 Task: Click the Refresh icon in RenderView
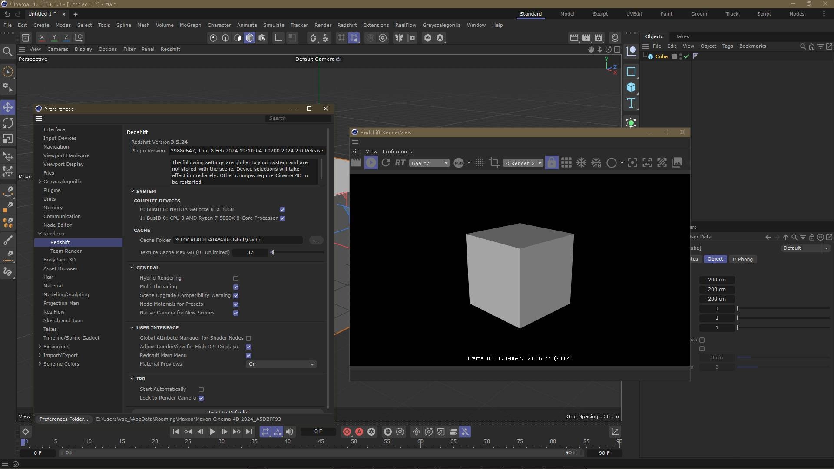click(386, 163)
